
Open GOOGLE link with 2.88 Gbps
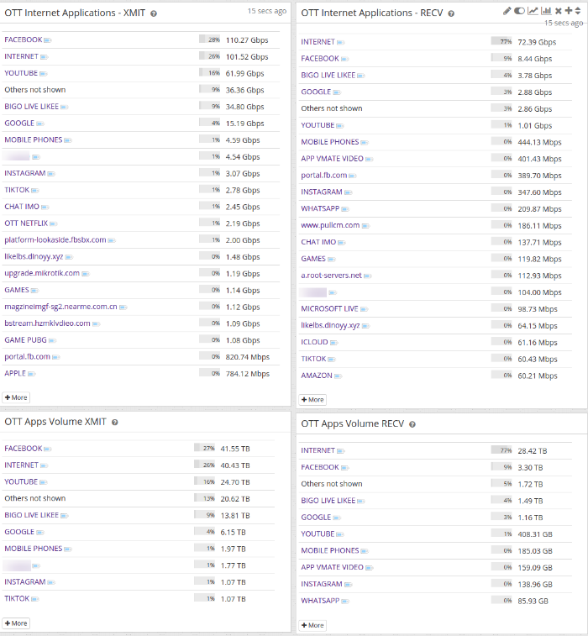[x=316, y=92]
